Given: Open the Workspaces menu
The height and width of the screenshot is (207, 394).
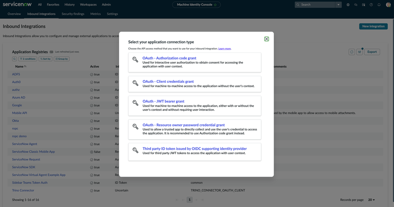Looking at the screenshot, I should click(x=88, y=4).
